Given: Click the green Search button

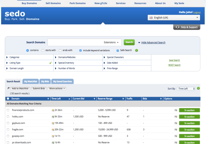Looking at the screenshot, I should (x=129, y=42).
